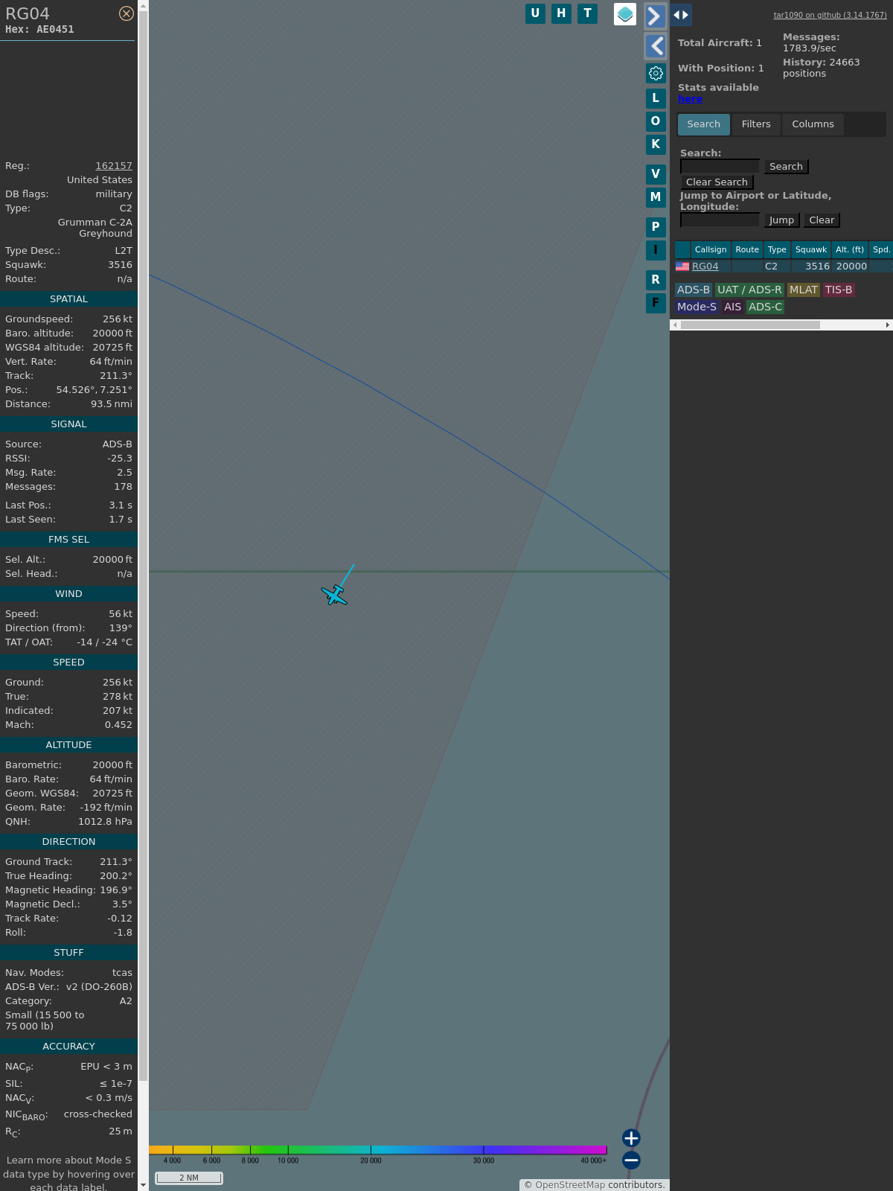Sort table by Spd. column
This screenshot has width=893, height=1191.
[x=881, y=250]
